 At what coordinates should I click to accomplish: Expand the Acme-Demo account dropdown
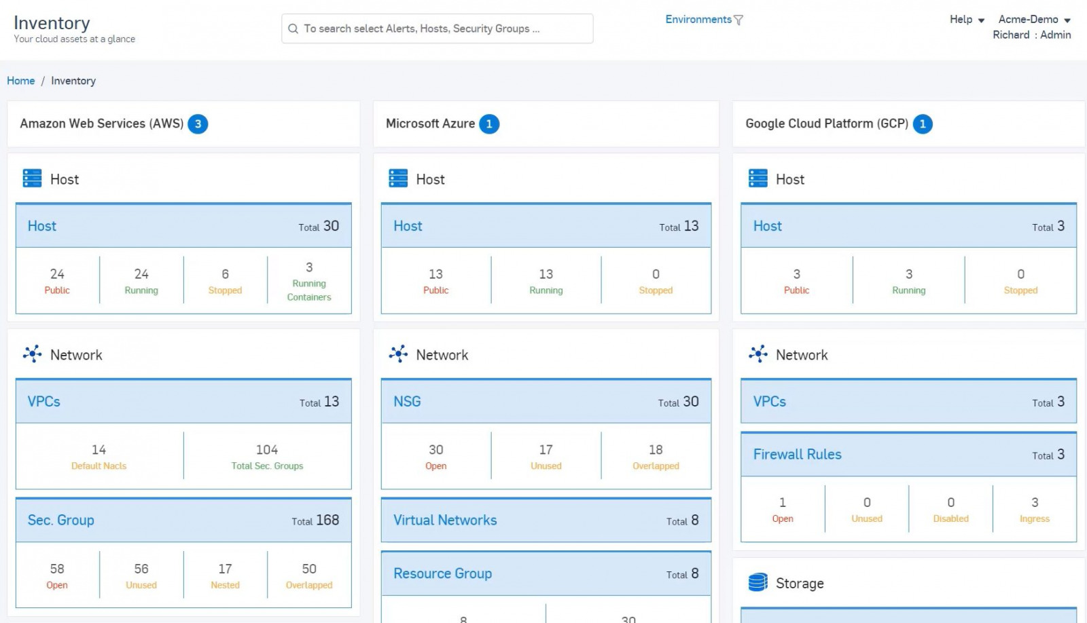(1034, 20)
